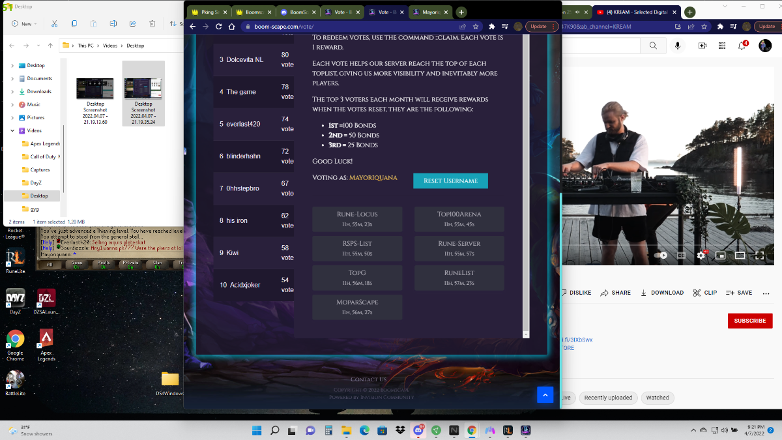
Task: Click Contact Us footer link
Action: [368, 379]
